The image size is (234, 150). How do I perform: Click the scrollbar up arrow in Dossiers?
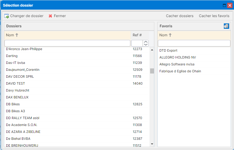click(x=152, y=50)
